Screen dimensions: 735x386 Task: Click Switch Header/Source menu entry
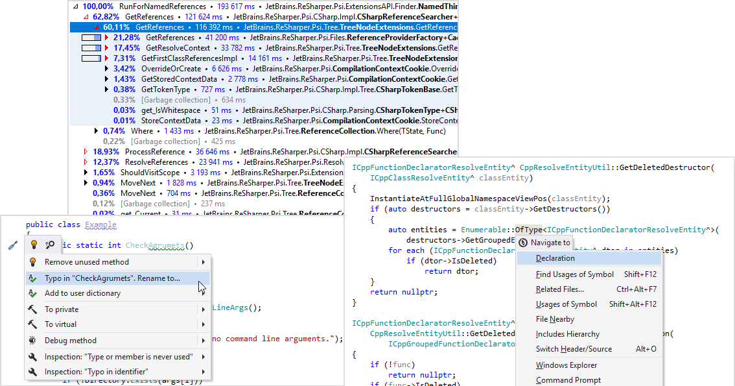[574, 349]
